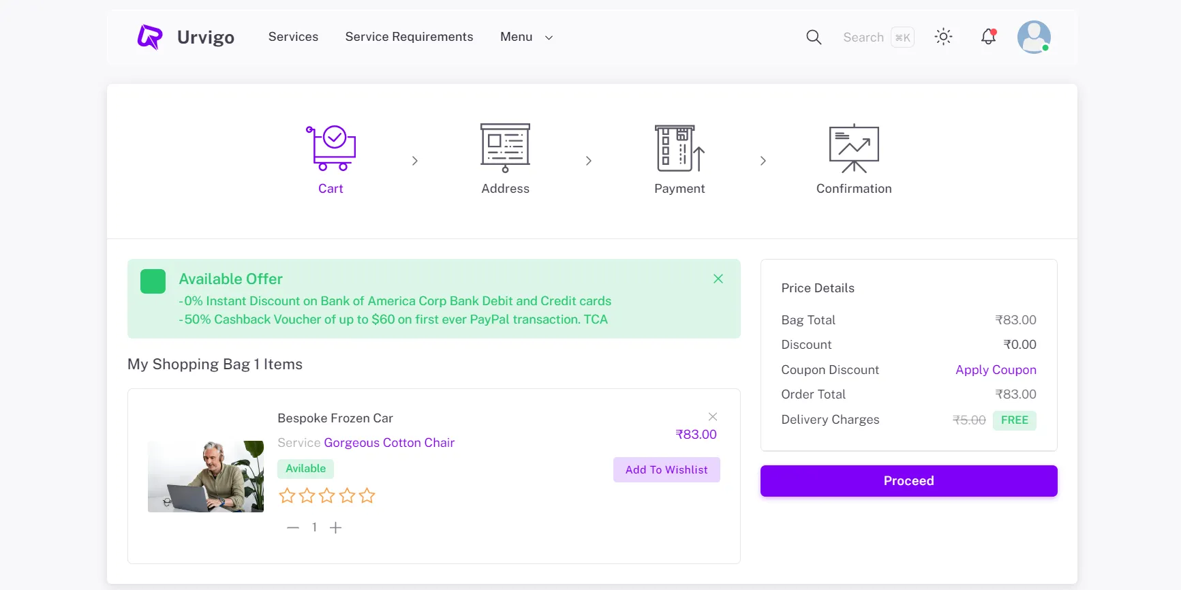1181x590 pixels.
Task: Dismiss the Available Offer banner
Action: pos(718,279)
